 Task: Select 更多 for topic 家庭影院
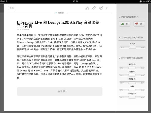pyautogui.click(x=142, y=75)
